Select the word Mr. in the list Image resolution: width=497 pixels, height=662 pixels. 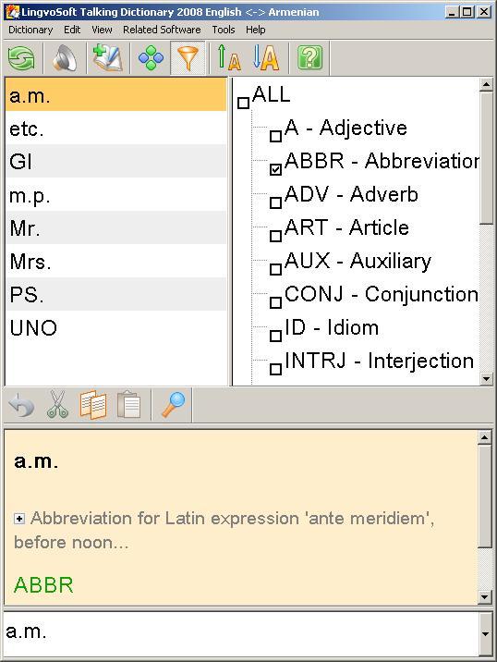point(116,228)
